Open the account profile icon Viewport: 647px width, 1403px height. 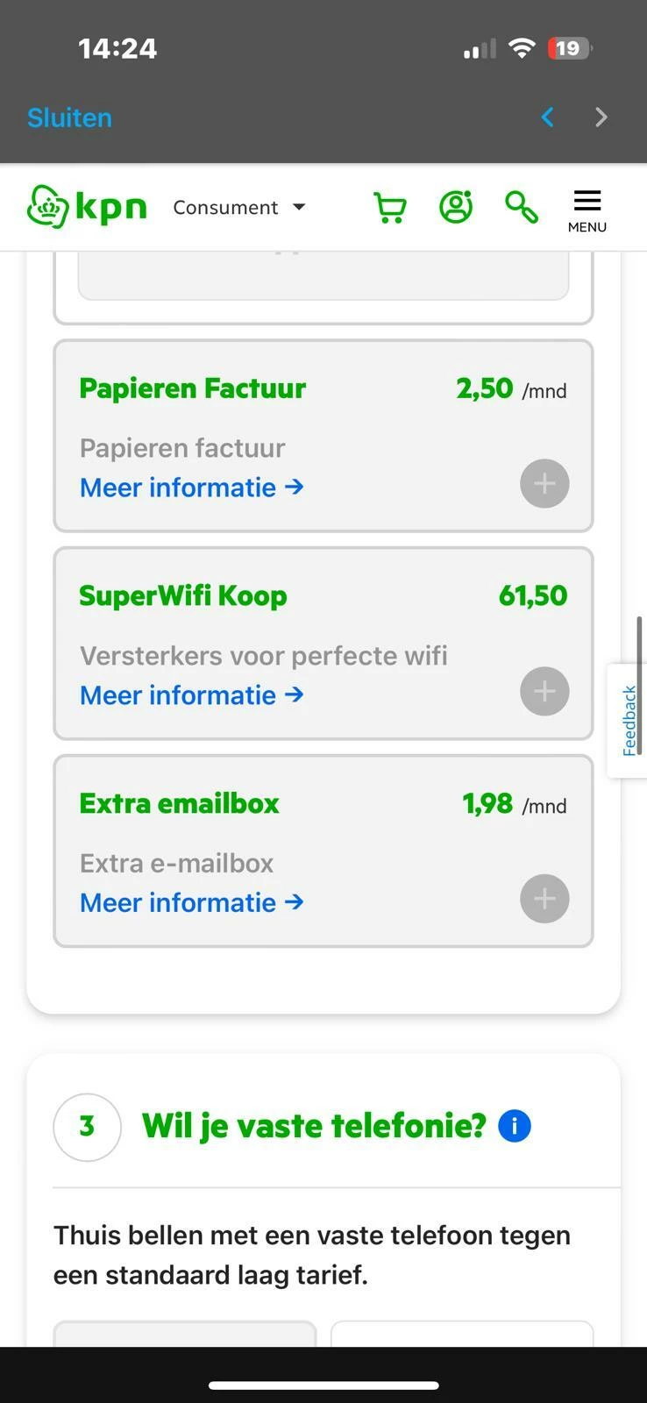pos(456,207)
